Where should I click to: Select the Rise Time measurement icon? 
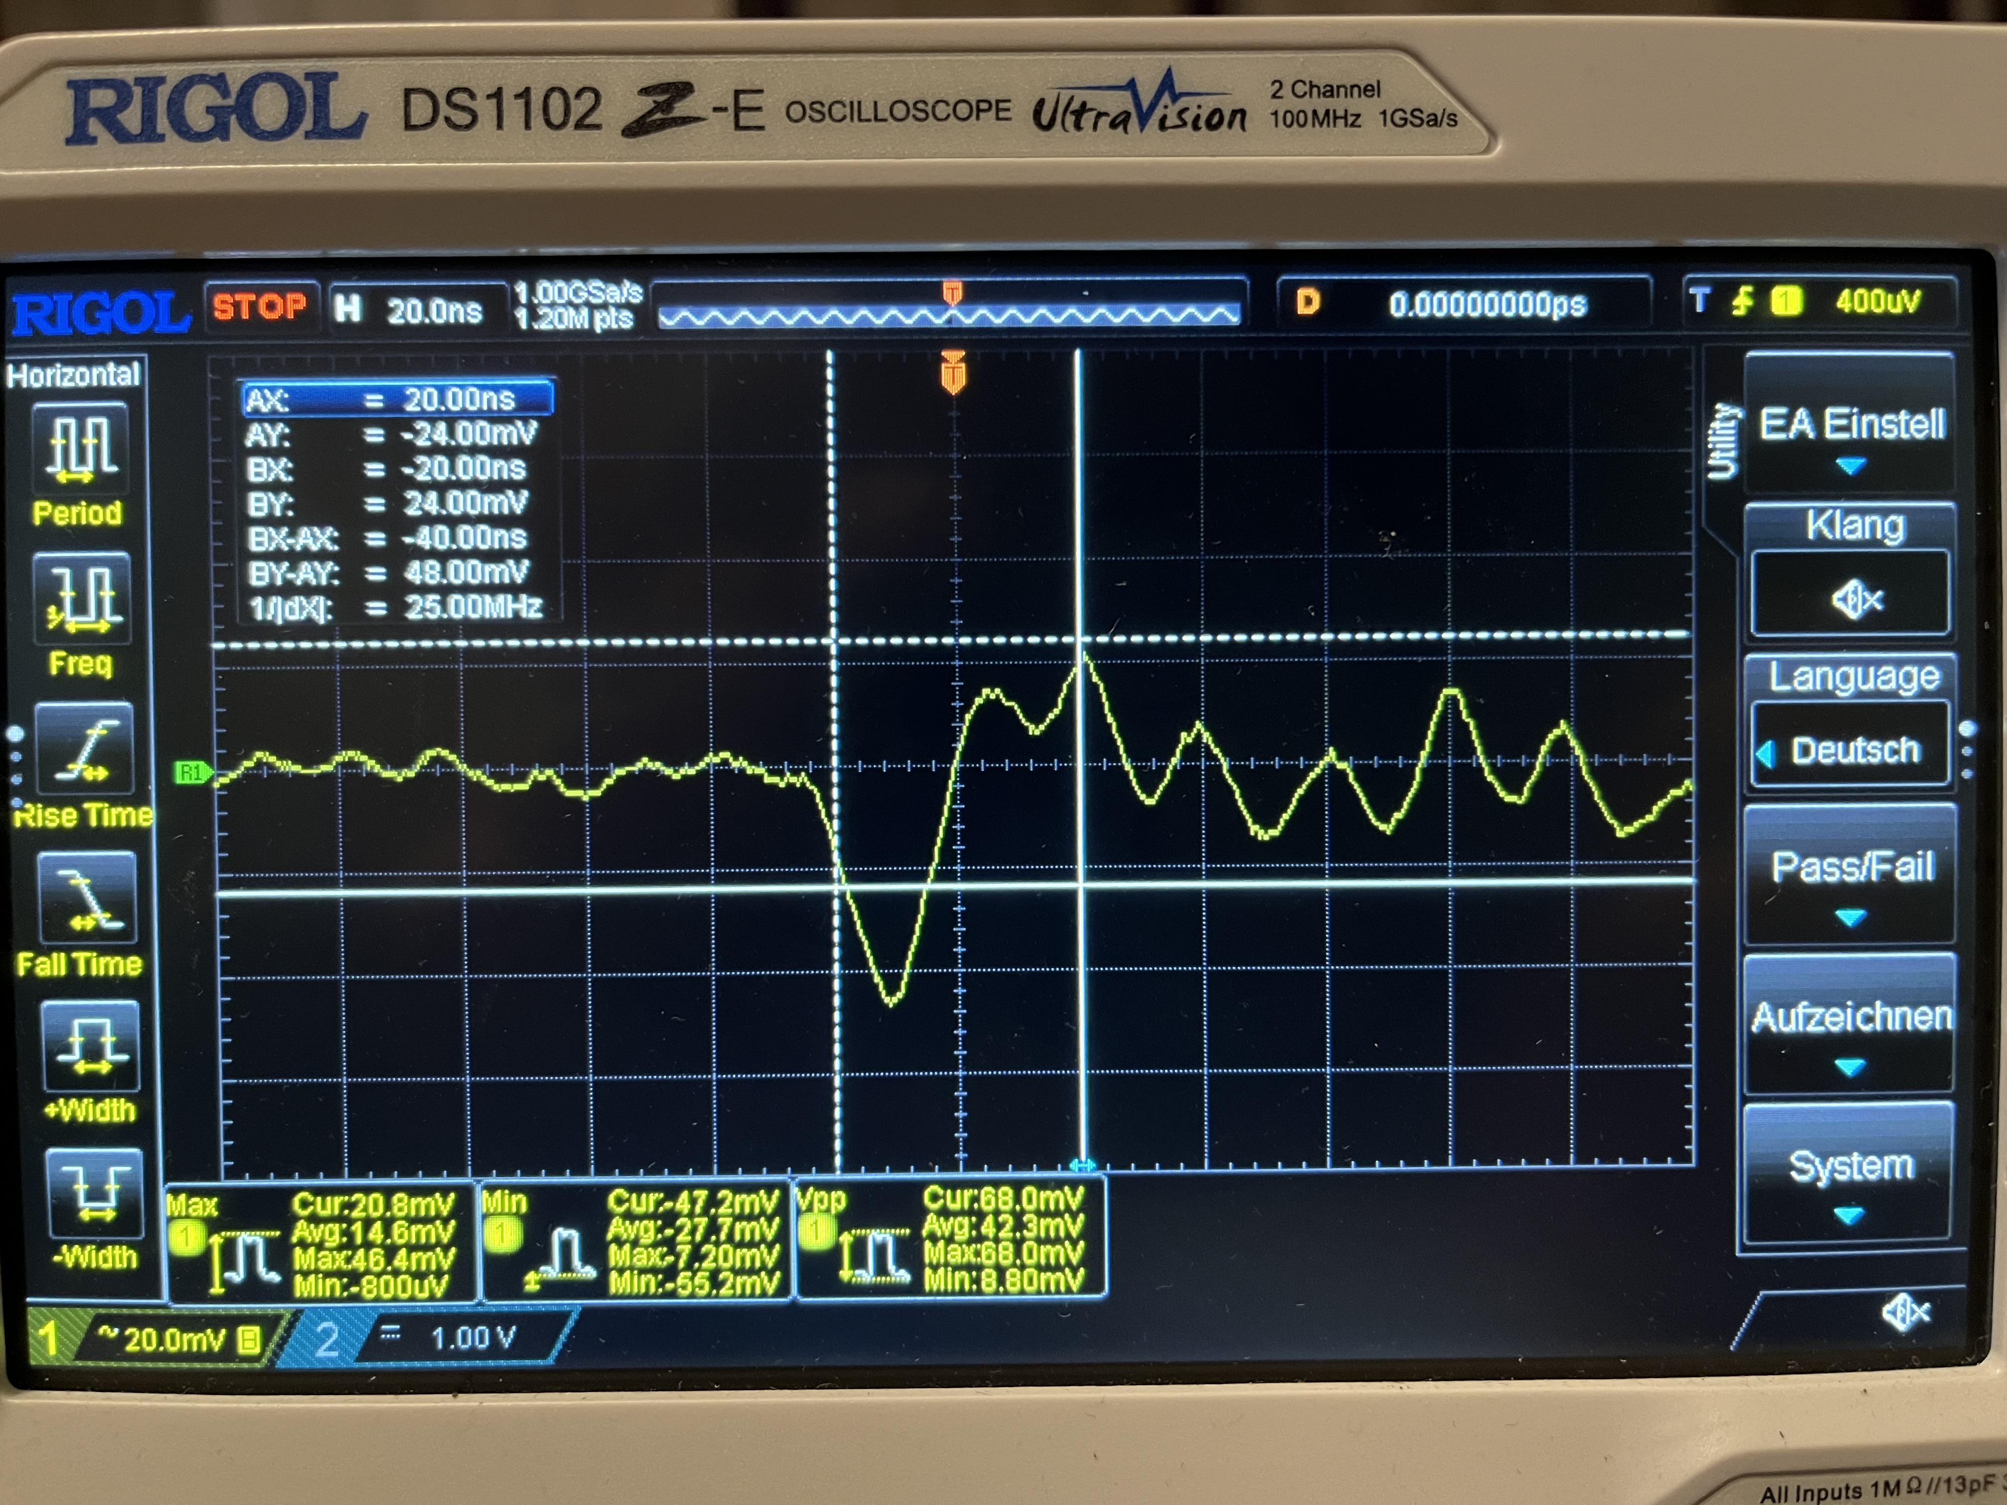coord(85,750)
